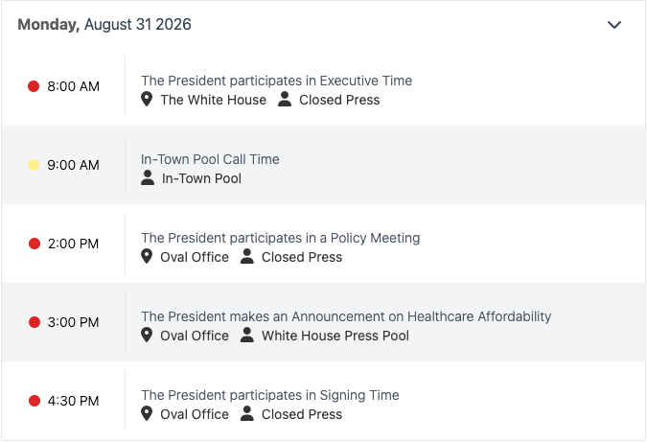Image resolution: width=647 pixels, height=442 pixels.
Task: Click the location pin icon in the 3:00 PM event
Action: point(147,336)
